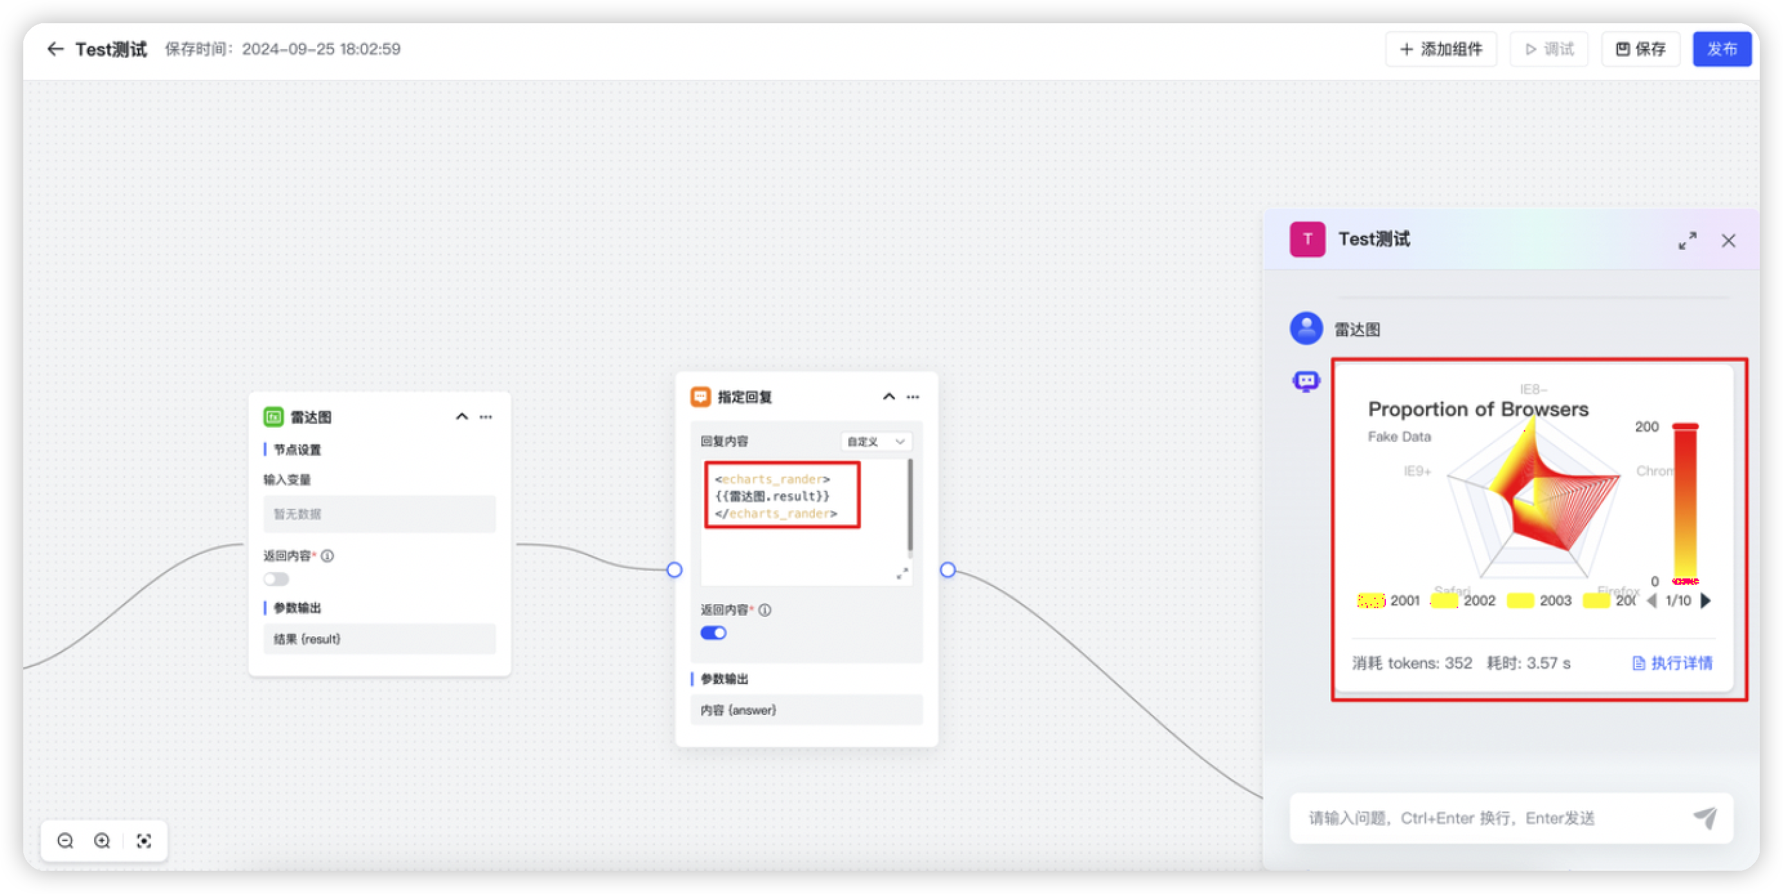Go to the previous legend page
1783x894 pixels.
point(1652,601)
